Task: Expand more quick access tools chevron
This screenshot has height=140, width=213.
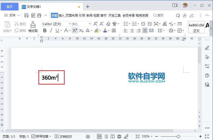Action: point(46,15)
